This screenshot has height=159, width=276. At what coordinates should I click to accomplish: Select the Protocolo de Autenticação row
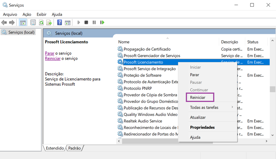151,82
